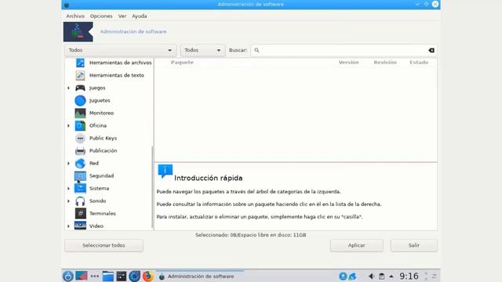The image size is (502, 282).
Task: Open the Archivo menu
Action: 75,16
